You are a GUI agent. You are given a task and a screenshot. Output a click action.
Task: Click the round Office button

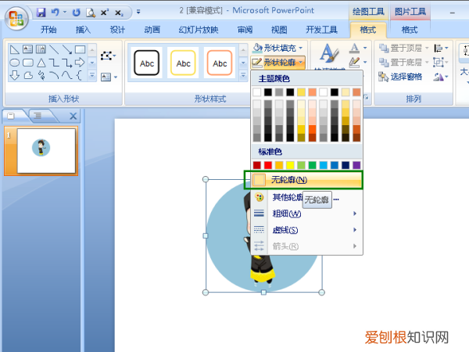tap(16, 17)
